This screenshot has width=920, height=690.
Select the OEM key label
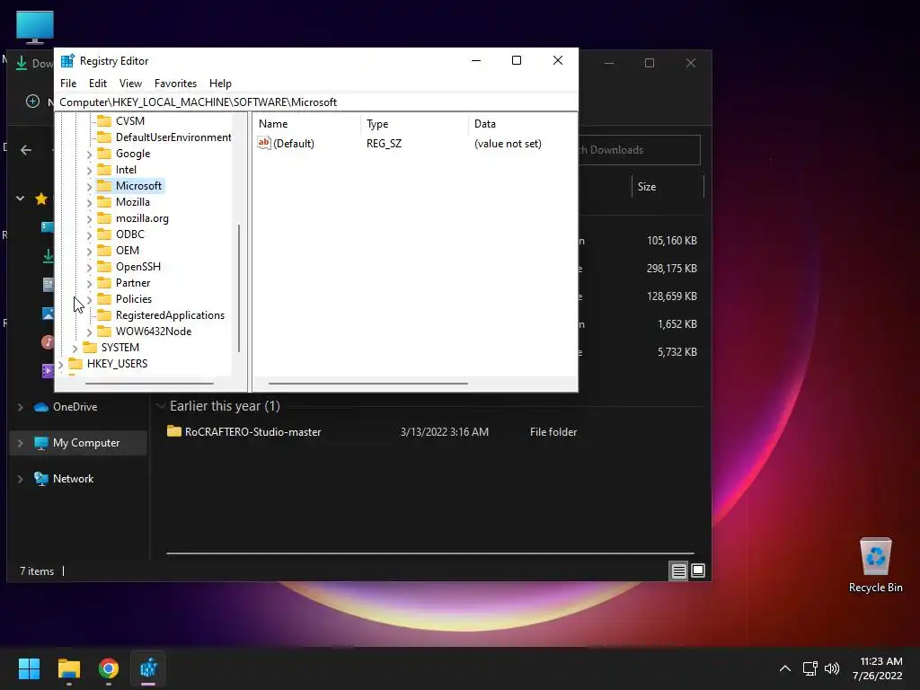[128, 251]
